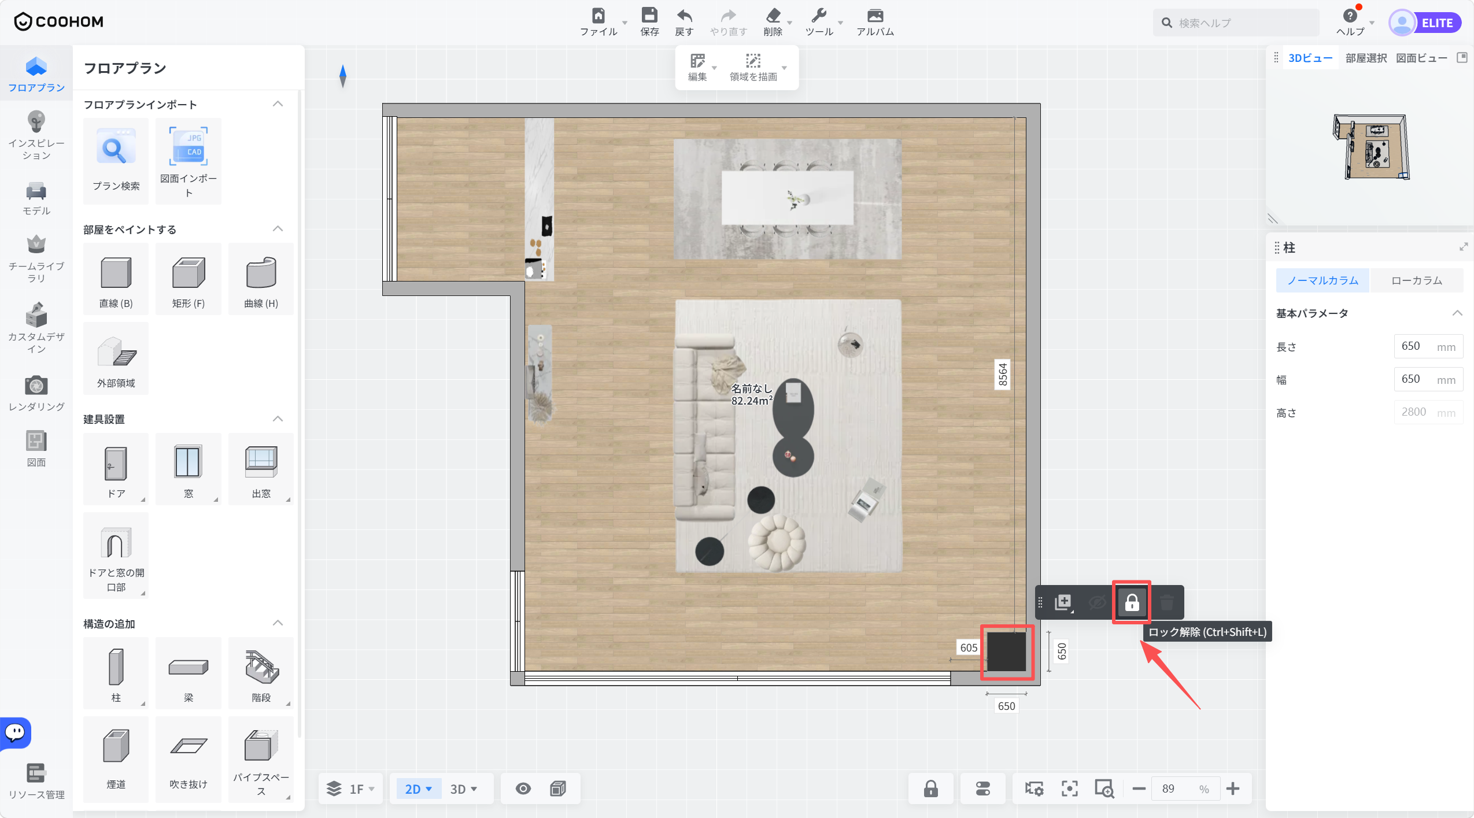Open the モデル sidebar section

click(x=36, y=199)
